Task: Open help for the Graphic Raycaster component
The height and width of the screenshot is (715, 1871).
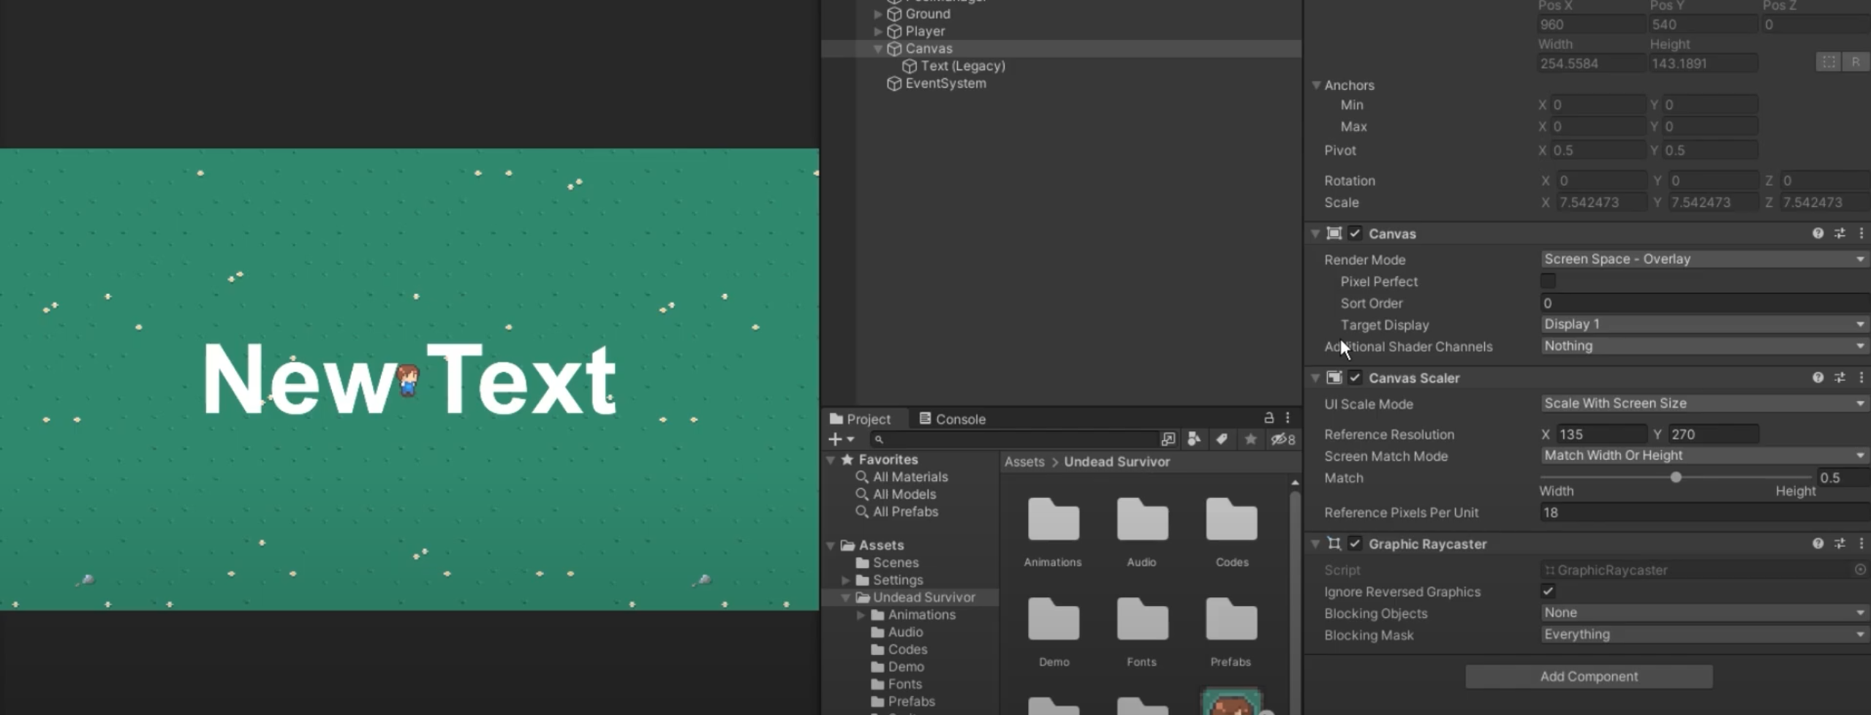Action: click(1818, 543)
